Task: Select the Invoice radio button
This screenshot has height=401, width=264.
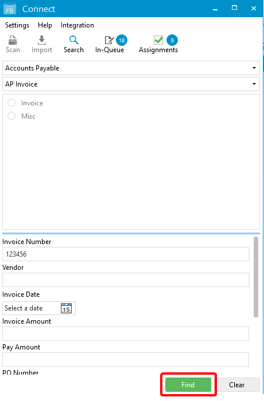Action: click(x=11, y=103)
